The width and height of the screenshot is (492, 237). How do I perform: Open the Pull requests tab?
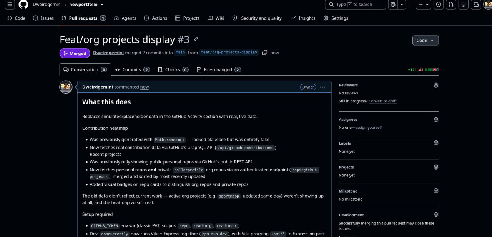[84, 18]
